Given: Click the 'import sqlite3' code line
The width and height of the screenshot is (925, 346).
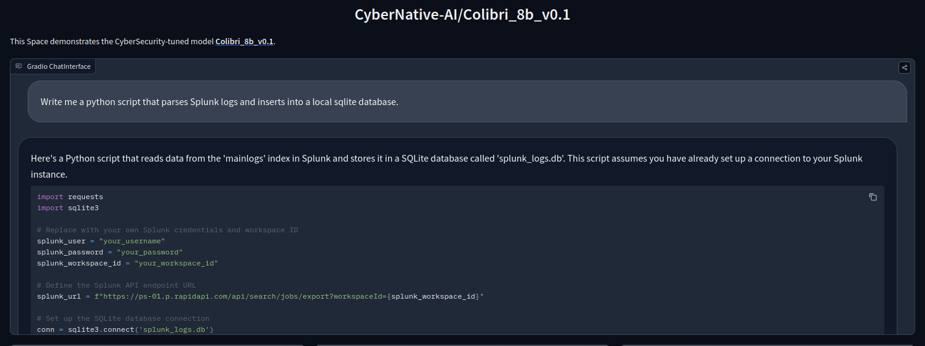Looking at the screenshot, I should click(x=68, y=208).
